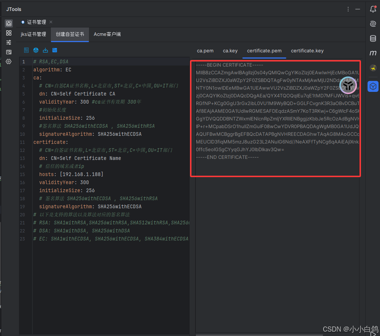Viewport: 380px width, 336px height.
Task: Open the Database tool window
Action: point(373,38)
